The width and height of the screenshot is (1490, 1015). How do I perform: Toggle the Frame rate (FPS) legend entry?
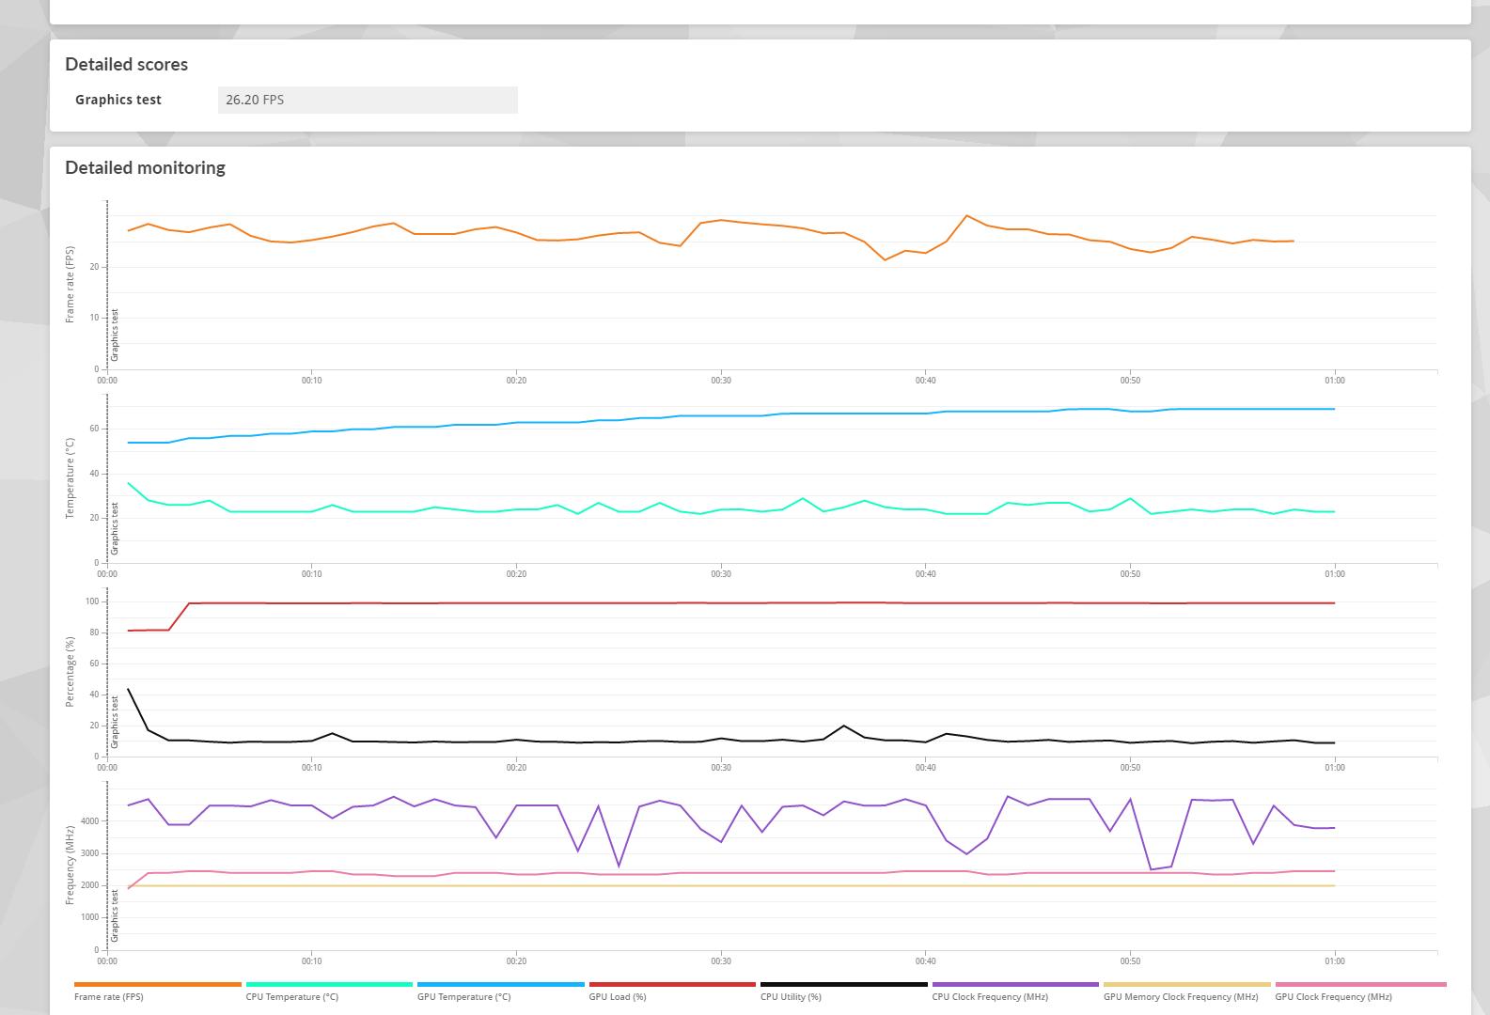[109, 996]
